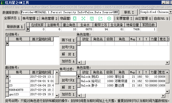The height and width of the screenshot is (103, 172).
Task: Open the 彩票管理 7 tab
Action: (x=124, y=19)
